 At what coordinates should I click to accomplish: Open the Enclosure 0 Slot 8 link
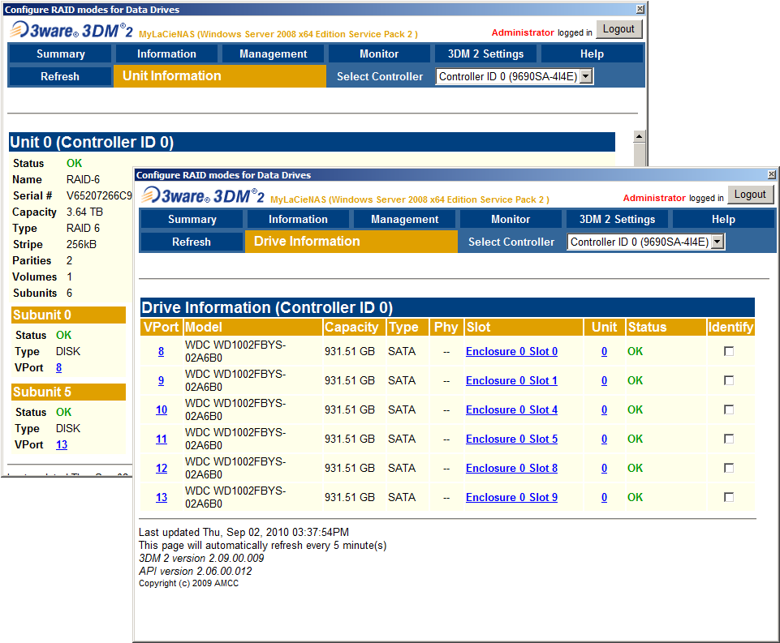[511, 468]
